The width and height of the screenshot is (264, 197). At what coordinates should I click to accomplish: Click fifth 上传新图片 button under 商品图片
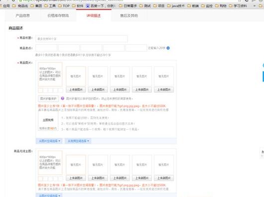[164, 90]
